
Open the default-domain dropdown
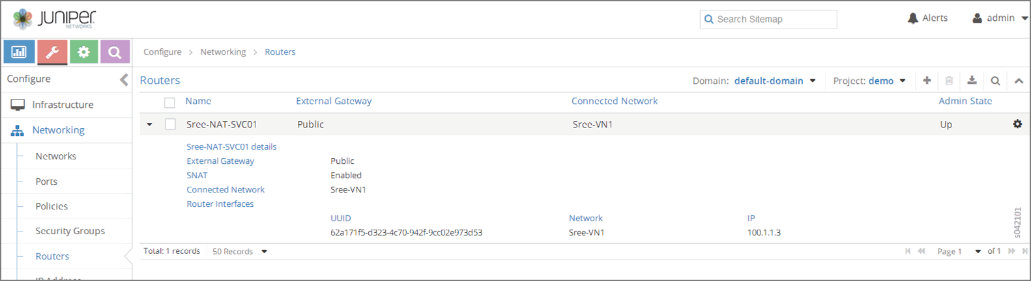775,81
